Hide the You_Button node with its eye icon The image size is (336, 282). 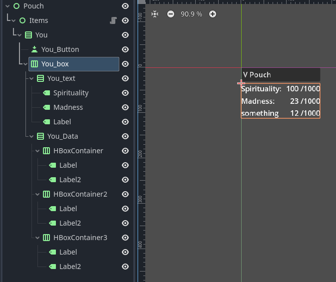click(125, 49)
